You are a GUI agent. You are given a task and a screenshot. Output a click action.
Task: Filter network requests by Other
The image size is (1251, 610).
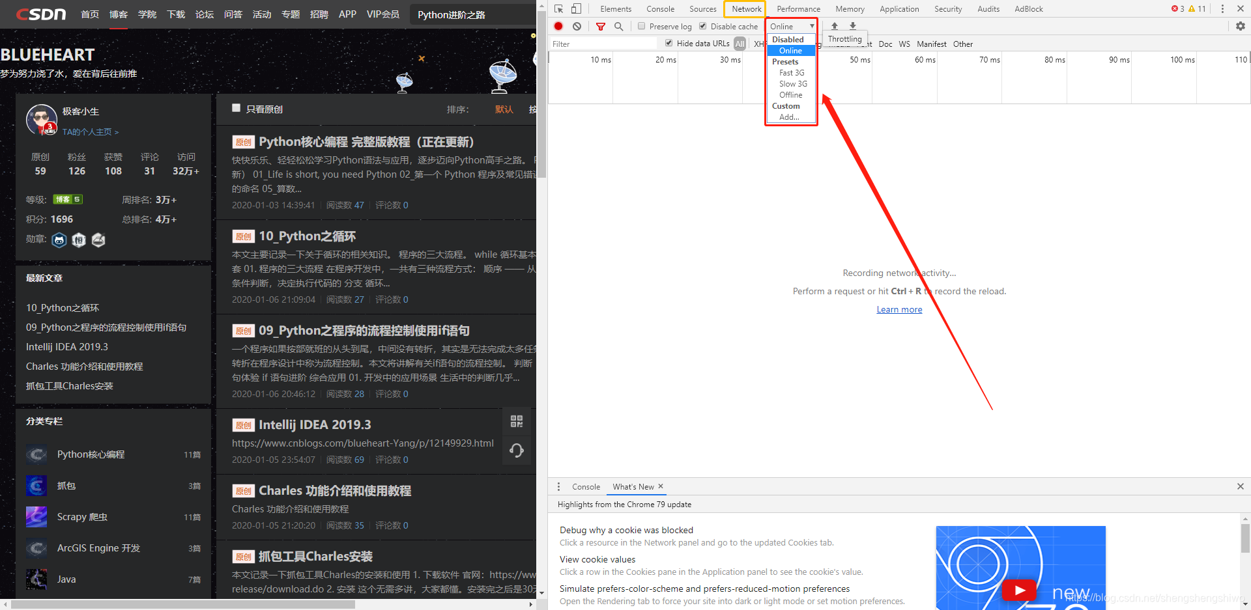click(963, 44)
